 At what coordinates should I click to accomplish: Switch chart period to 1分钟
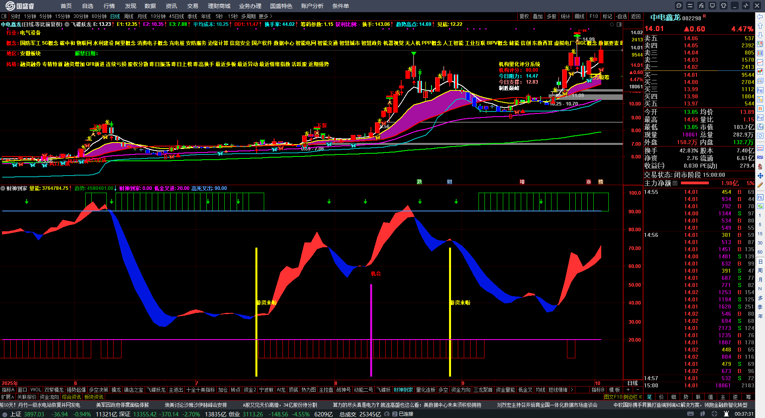tap(30, 16)
